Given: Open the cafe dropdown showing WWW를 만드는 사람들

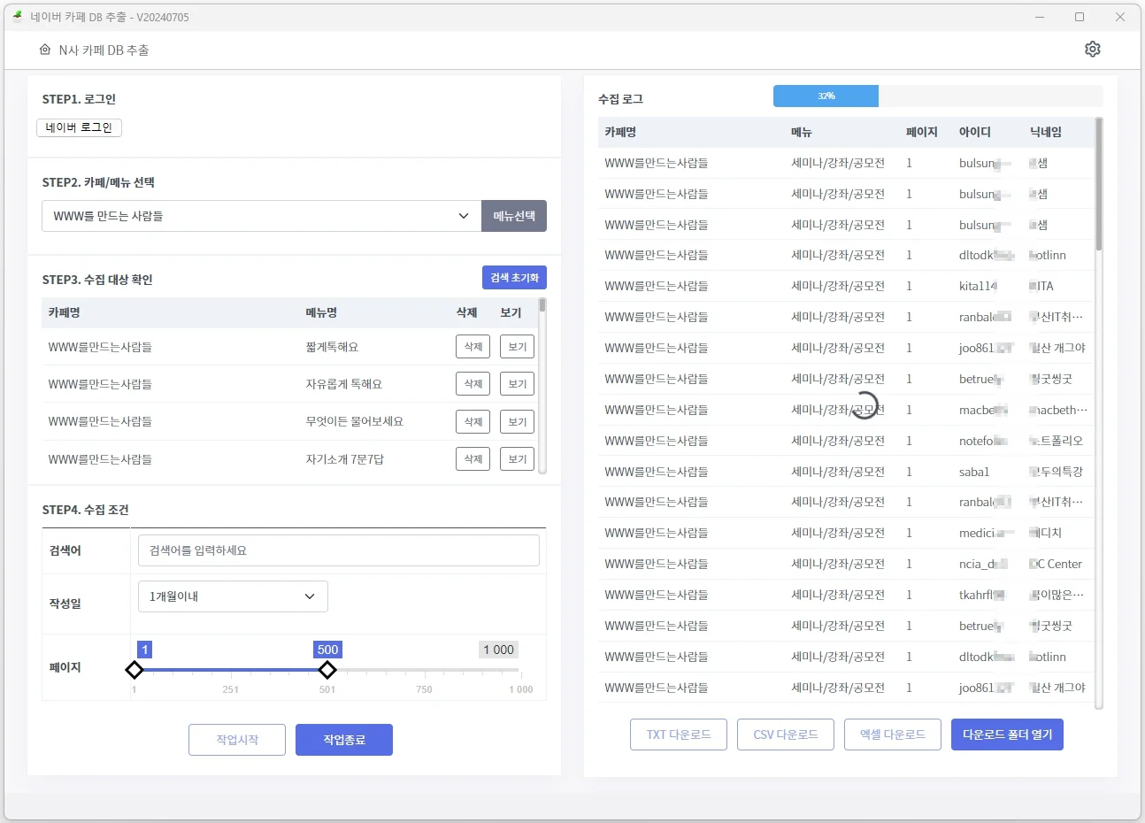Looking at the screenshot, I should click(261, 216).
